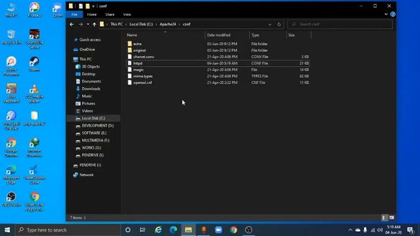Open the notifications action center
The width and height of the screenshot is (420, 236).
pos(410,230)
